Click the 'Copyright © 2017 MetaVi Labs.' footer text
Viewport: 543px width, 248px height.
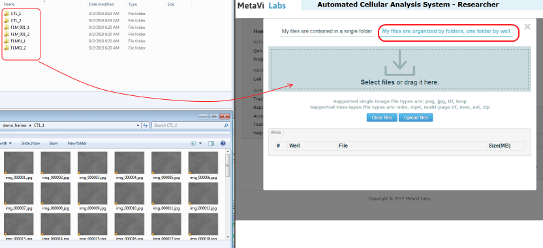(x=399, y=199)
